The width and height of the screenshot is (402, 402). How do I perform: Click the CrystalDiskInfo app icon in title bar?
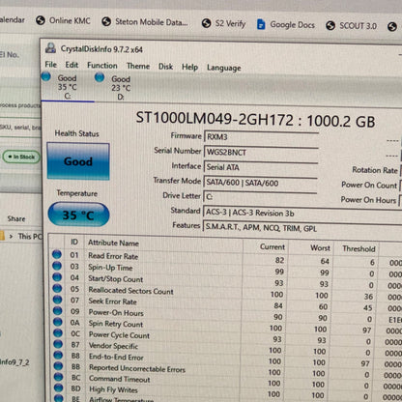click(x=50, y=48)
